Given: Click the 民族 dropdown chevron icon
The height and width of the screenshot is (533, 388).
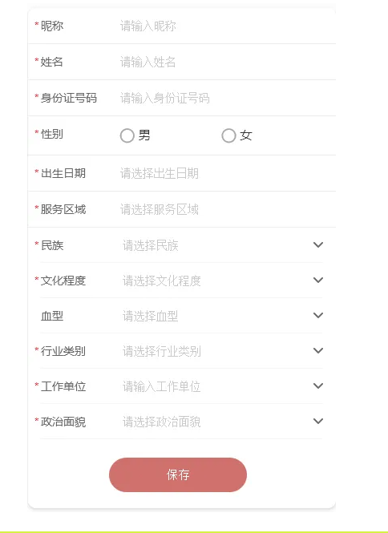Looking at the screenshot, I should (318, 244).
